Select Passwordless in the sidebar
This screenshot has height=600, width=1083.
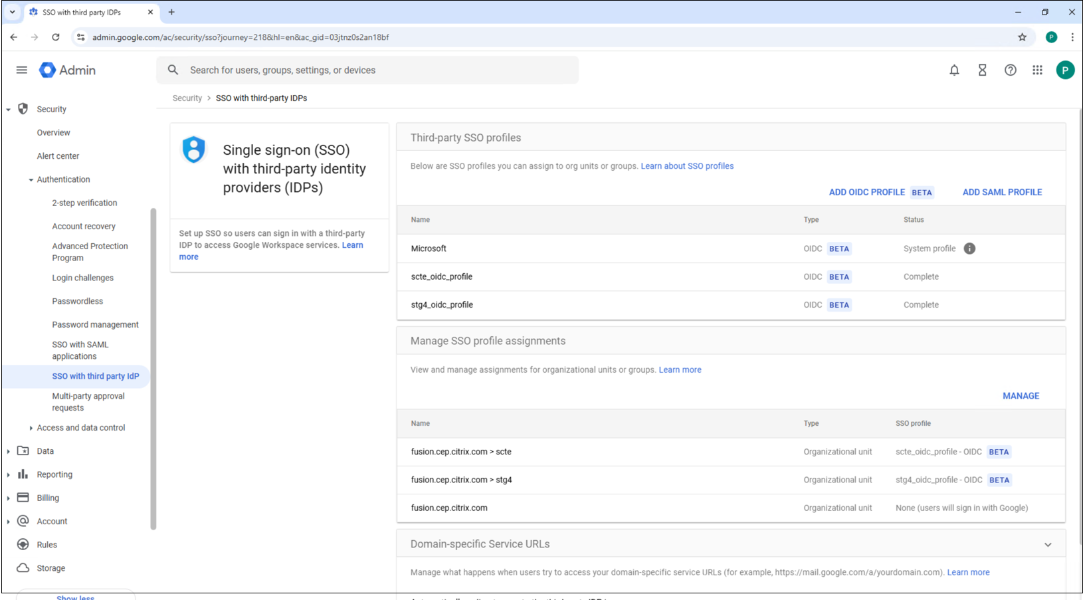coord(78,302)
